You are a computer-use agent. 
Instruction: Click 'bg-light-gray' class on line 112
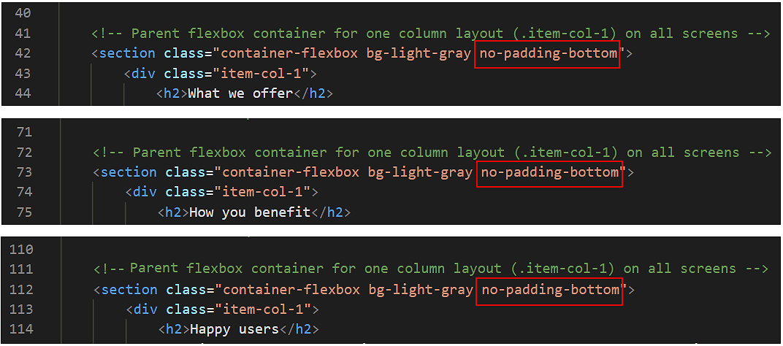click(x=421, y=290)
